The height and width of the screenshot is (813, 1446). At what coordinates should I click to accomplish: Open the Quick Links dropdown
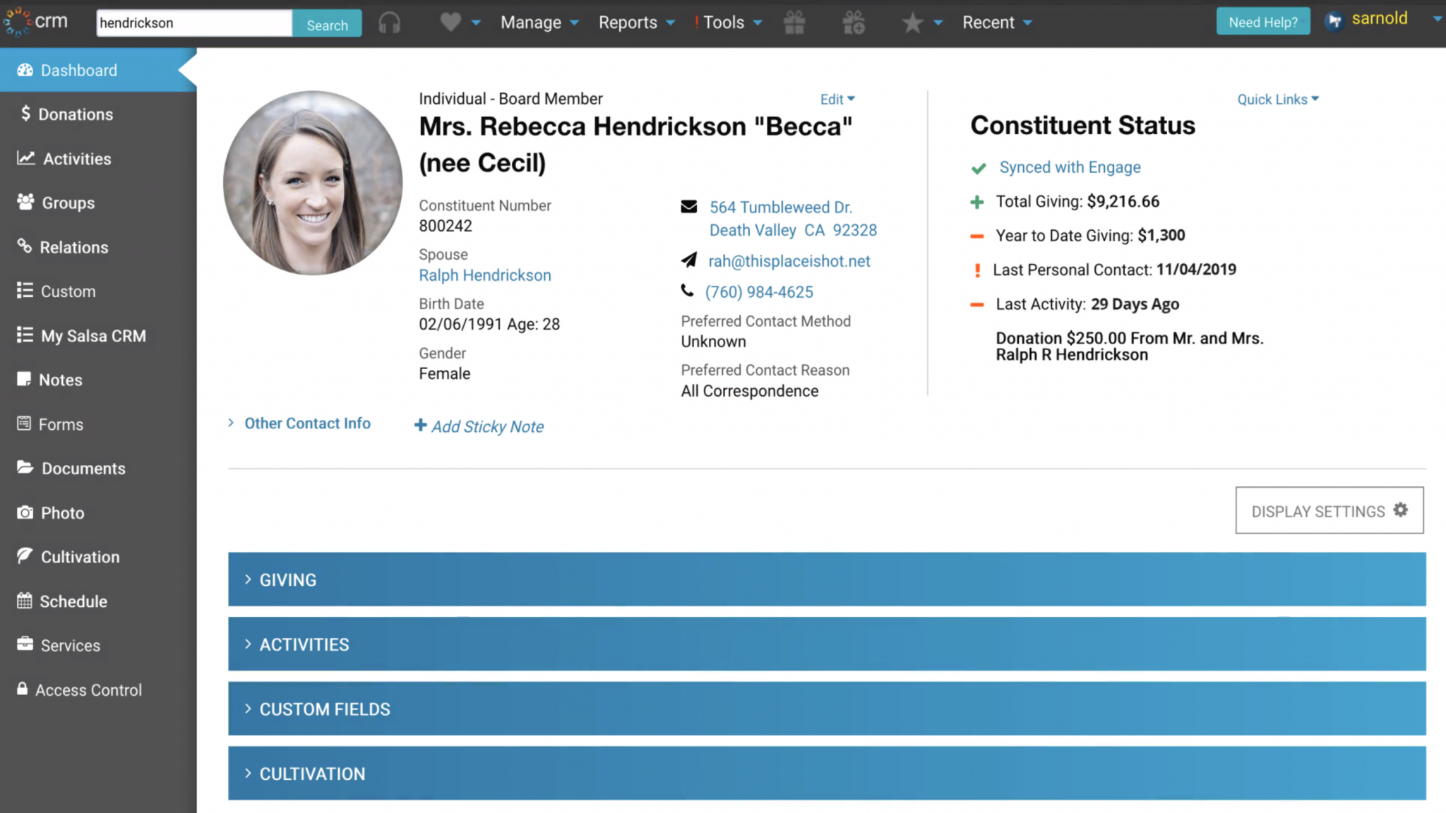pyautogui.click(x=1278, y=100)
